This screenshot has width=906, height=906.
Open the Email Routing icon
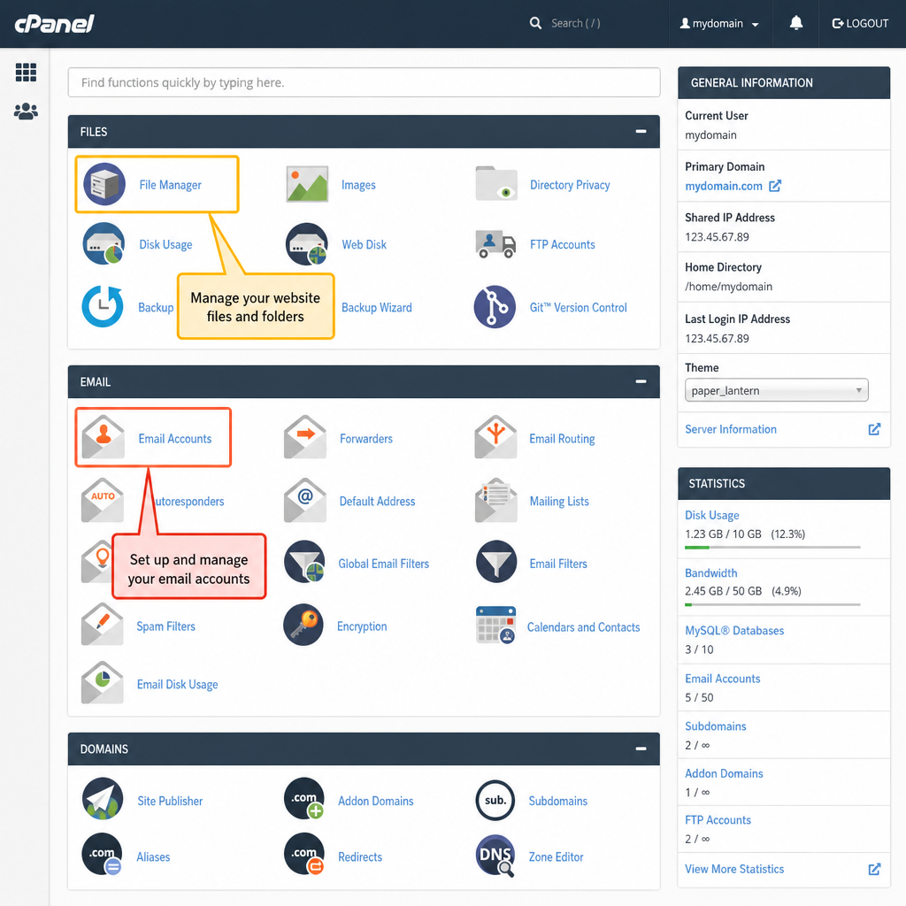click(495, 437)
